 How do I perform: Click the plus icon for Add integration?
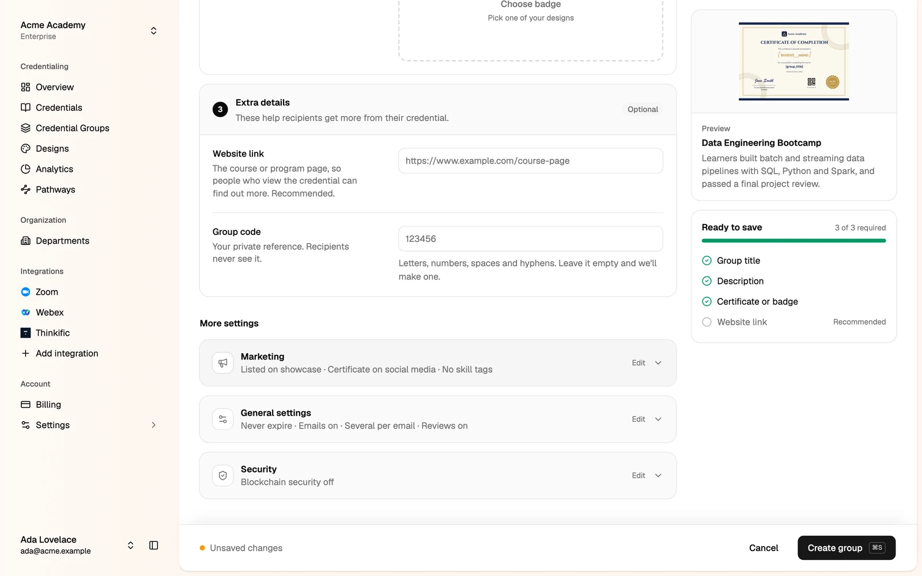click(25, 353)
